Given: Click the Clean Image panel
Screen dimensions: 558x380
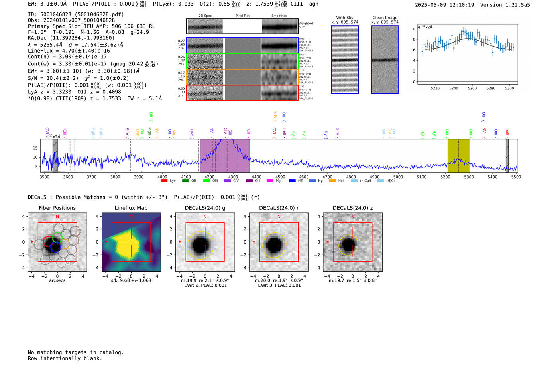Looking at the screenshot, I should click(385, 59).
